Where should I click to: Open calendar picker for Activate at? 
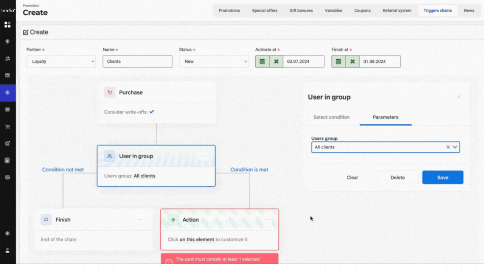pyautogui.click(x=262, y=62)
